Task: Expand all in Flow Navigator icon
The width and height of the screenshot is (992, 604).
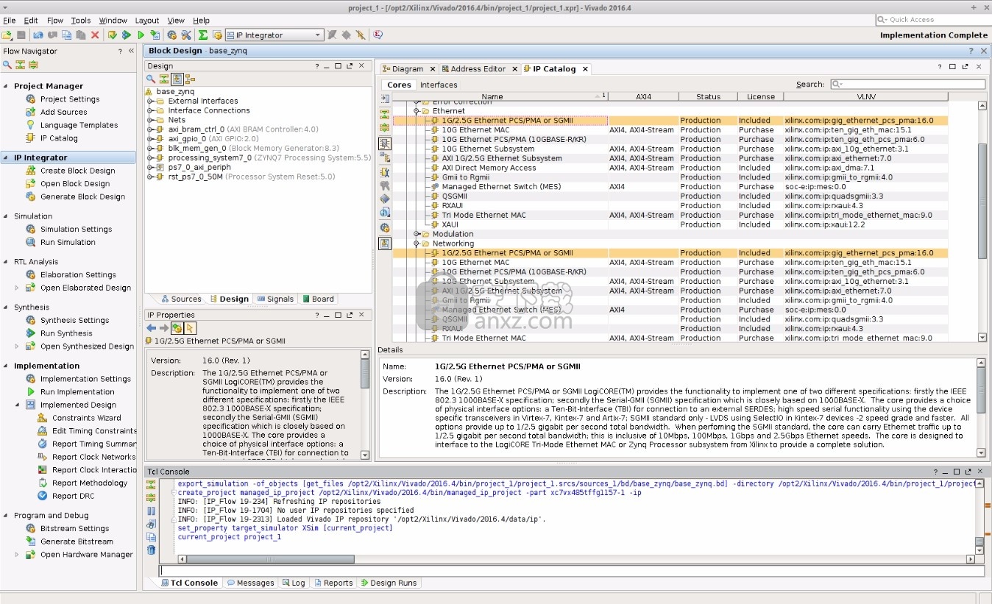Action: (33, 65)
